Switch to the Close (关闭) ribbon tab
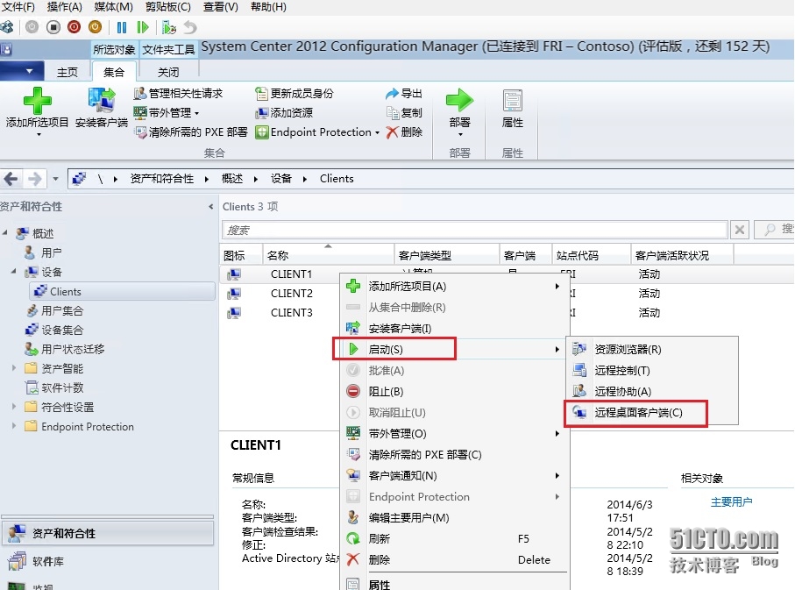Screen dimensions: 795x590 (168, 72)
